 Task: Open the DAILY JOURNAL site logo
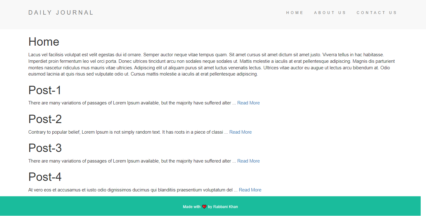(61, 12)
